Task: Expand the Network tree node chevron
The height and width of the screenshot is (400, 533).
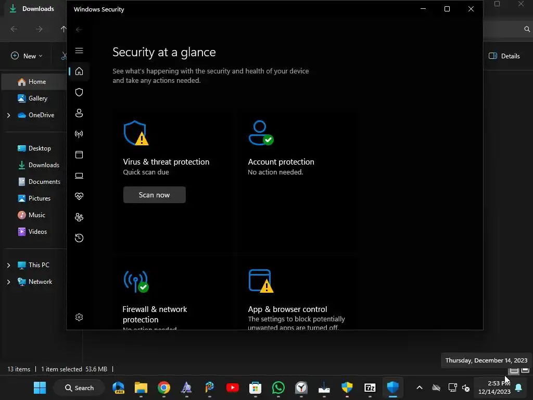Action: (8, 282)
